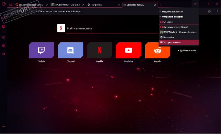Collapse 'Открытые вкладки' in tab menu
This screenshot has height=134, width=221.
pos(179,17)
